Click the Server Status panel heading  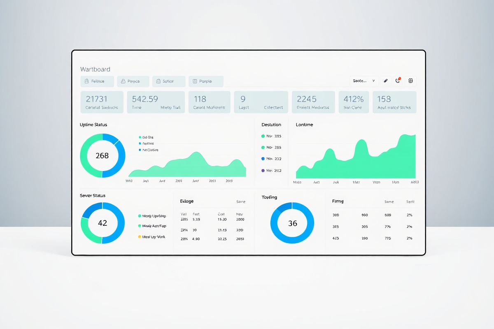[93, 196]
